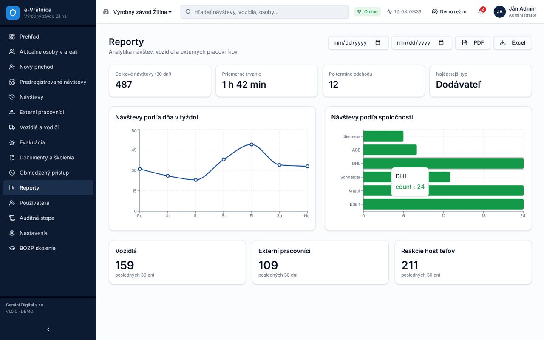Export the report as PDF

[473, 42]
